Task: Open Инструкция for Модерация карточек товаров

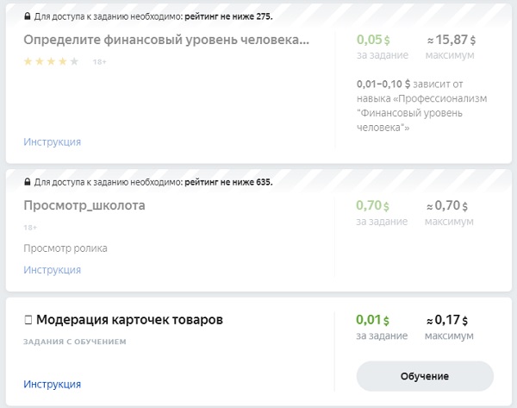Action: click(52, 384)
